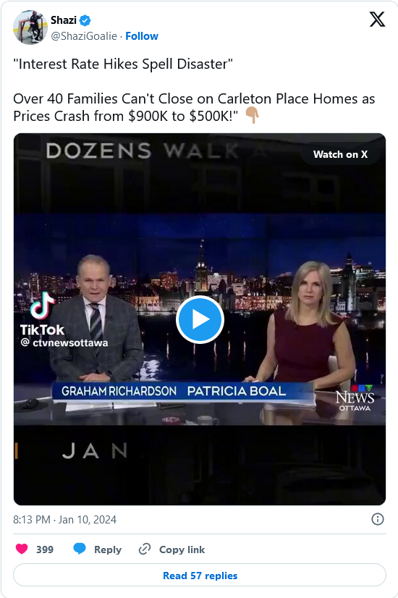The width and height of the screenshot is (398, 598).
Task: Click the Reply label
Action: (x=108, y=549)
